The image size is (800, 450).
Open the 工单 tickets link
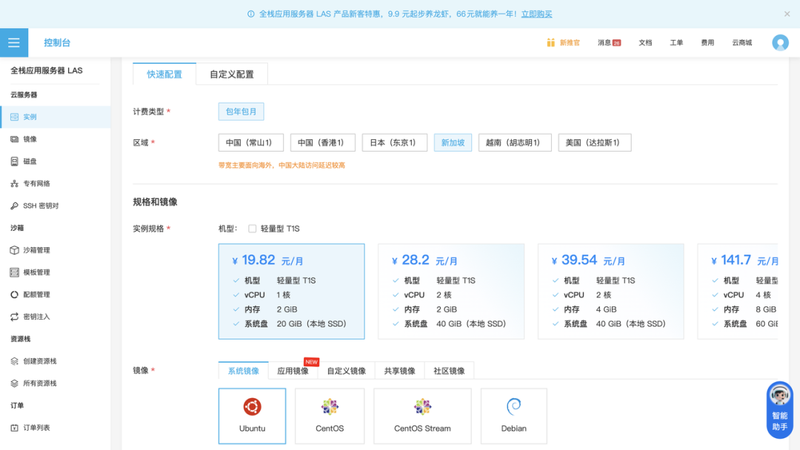[x=676, y=43]
